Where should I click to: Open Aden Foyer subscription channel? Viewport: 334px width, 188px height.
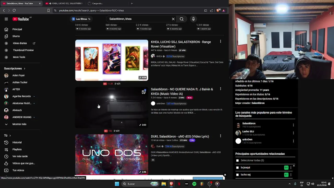tap(19, 75)
